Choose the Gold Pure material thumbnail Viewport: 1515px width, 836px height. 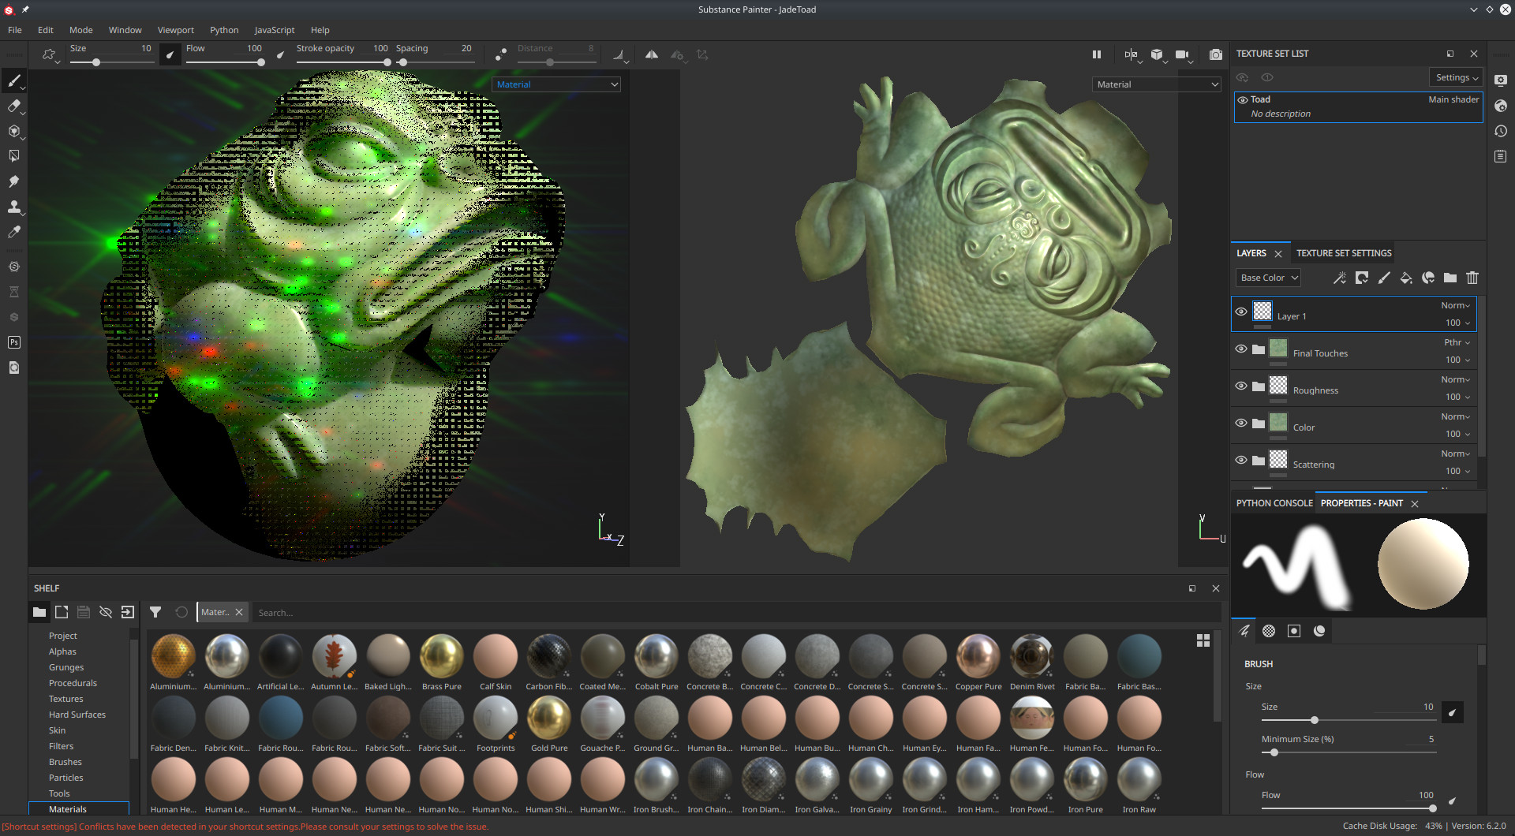(x=549, y=719)
